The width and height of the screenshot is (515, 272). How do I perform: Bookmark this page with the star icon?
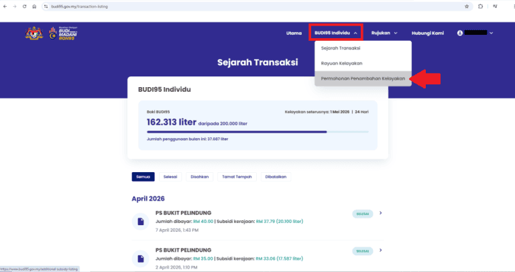coord(467,6)
